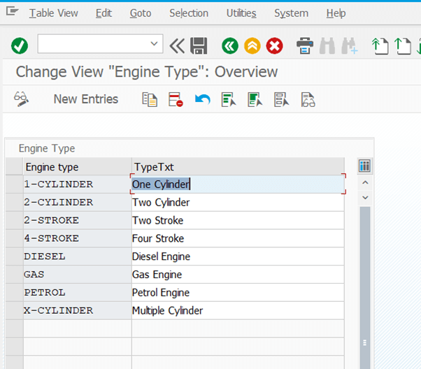Select row marker for GAS
Viewport: 421px width, 369px height.
(14, 275)
